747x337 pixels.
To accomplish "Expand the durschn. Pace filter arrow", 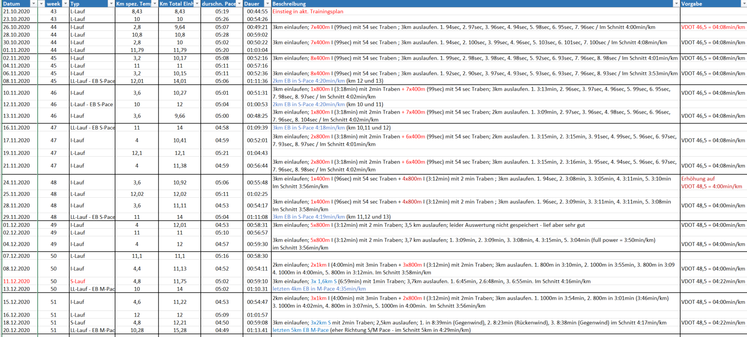I will point(239,4).
